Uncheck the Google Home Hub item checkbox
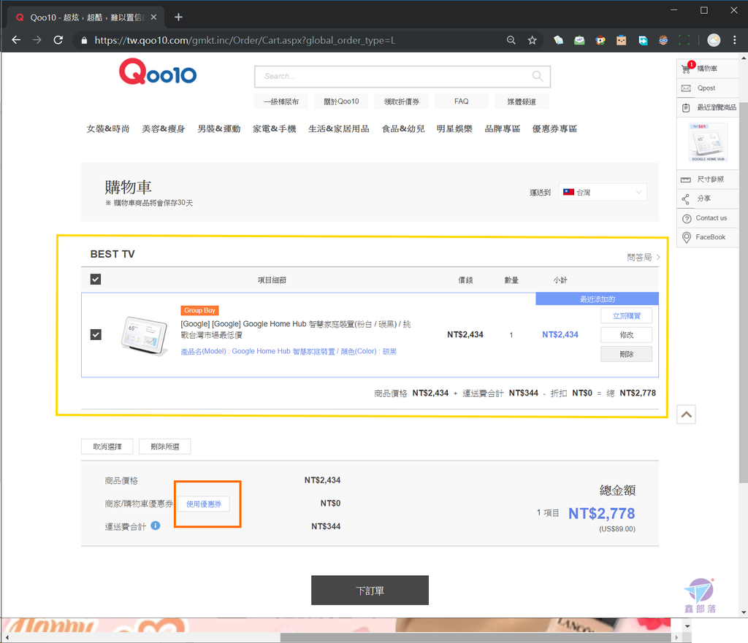This screenshot has width=748, height=643. click(x=96, y=334)
